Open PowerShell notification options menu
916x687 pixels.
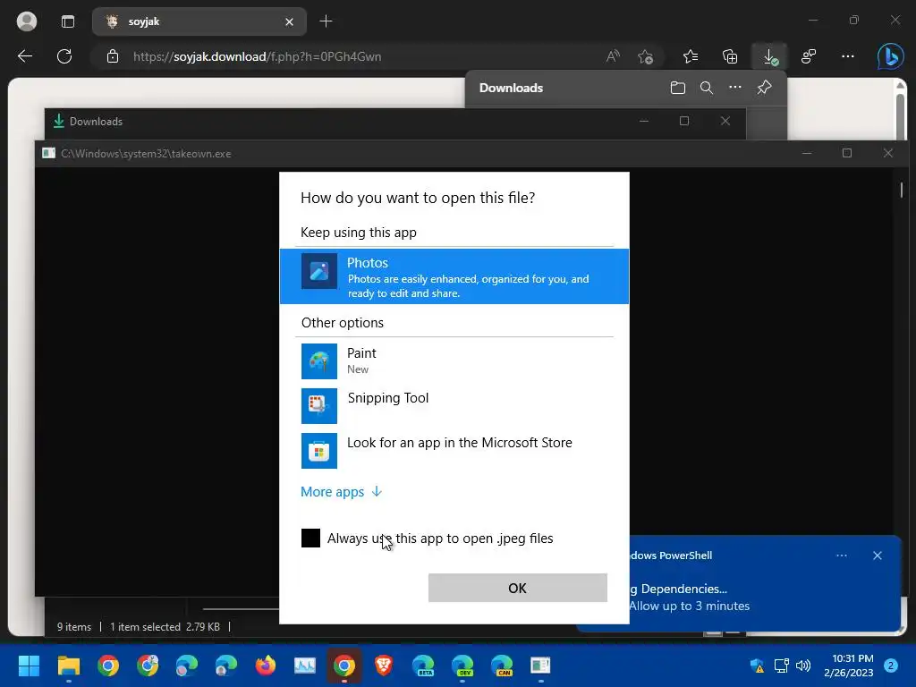pos(841,556)
